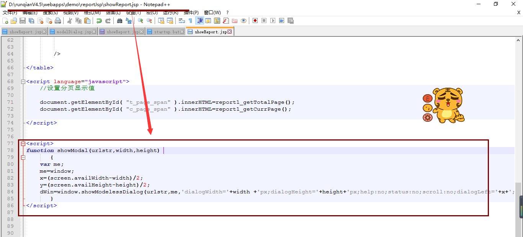Save the recorded macro toolbar icon
Viewport: 523px width, 237px height.
point(290,21)
